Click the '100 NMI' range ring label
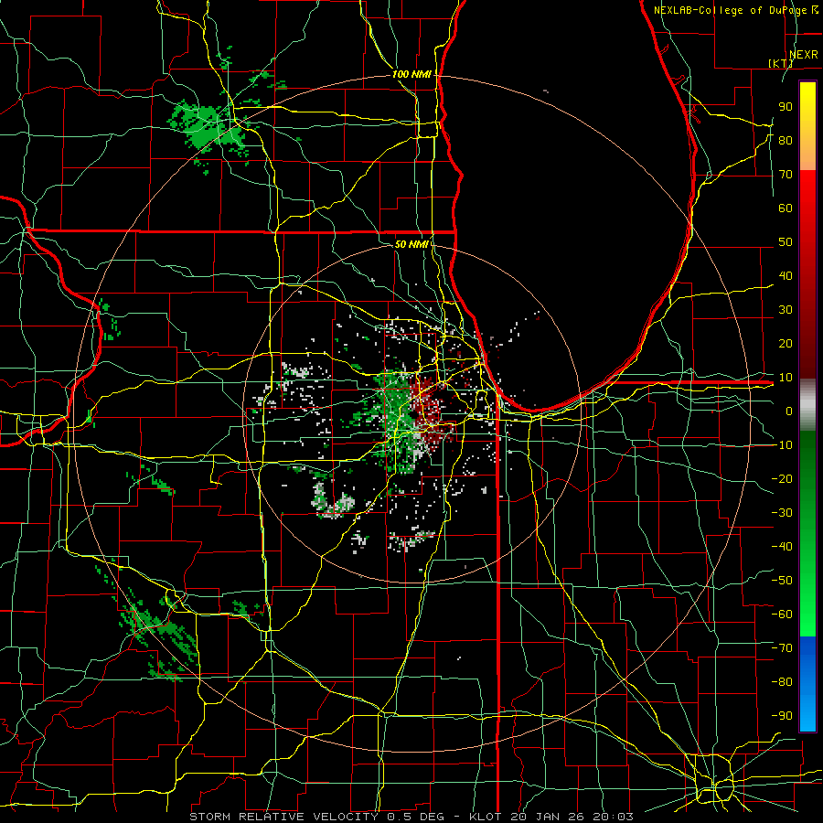823x823 pixels. [x=411, y=75]
